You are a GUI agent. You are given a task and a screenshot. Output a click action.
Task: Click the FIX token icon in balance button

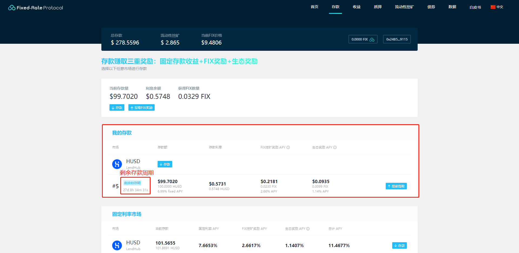click(372, 40)
